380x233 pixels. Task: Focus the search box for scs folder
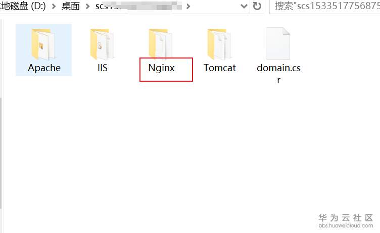click(x=325, y=6)
